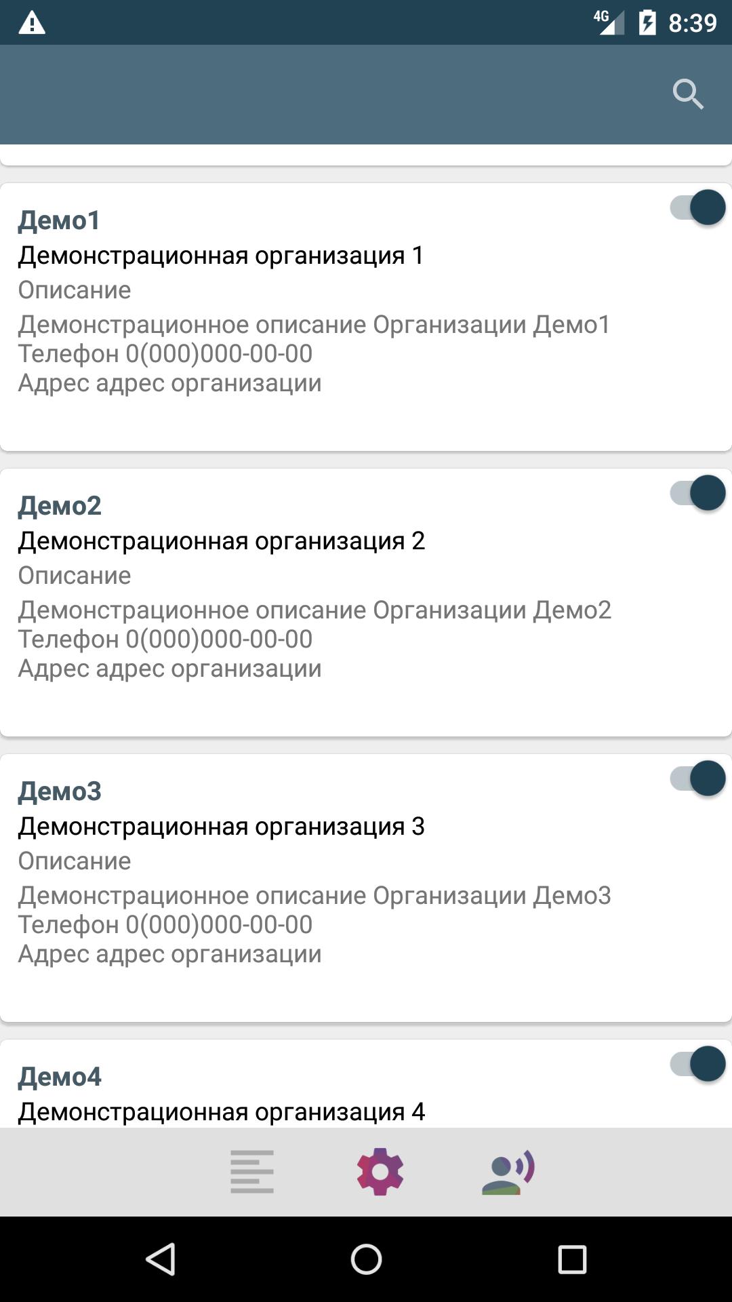Switch off the Демо3 organization toggle
Viewport: 732px width, 1302px height.
[x=697, y=778]
